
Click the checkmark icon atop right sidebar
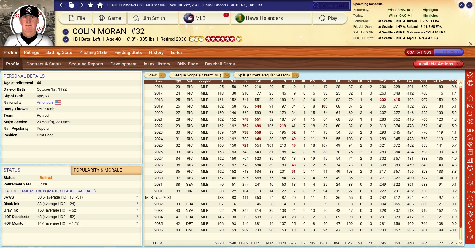pyautogui.click(x=470, y=75)
